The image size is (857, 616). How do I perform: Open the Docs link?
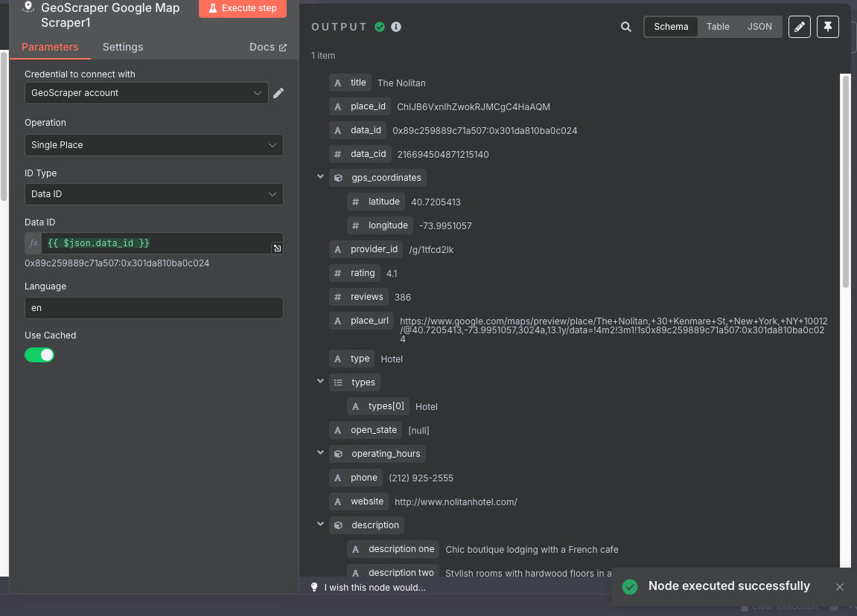[268, 47]
